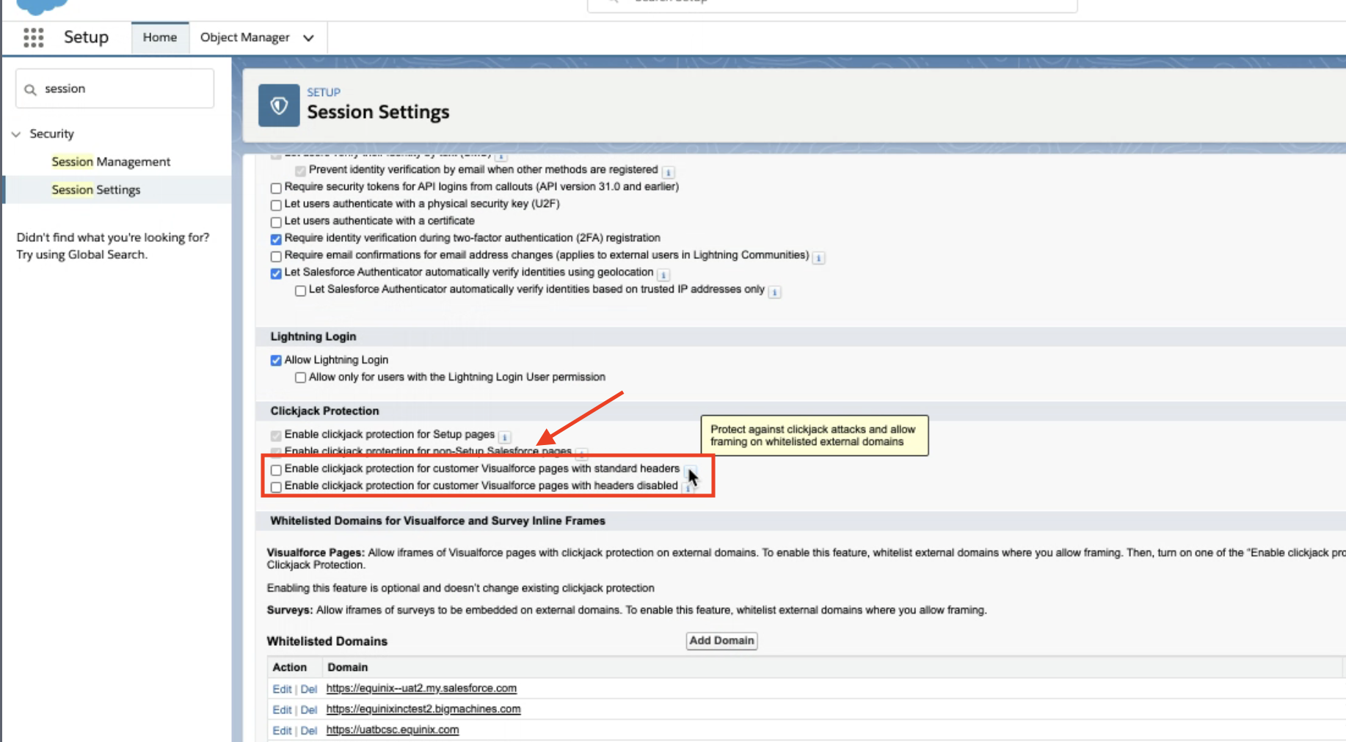Click the SETUP breadcrumb label
The width and height of the screenshot is (1346, 742).
pyautogui.click(x=324, y=92)
